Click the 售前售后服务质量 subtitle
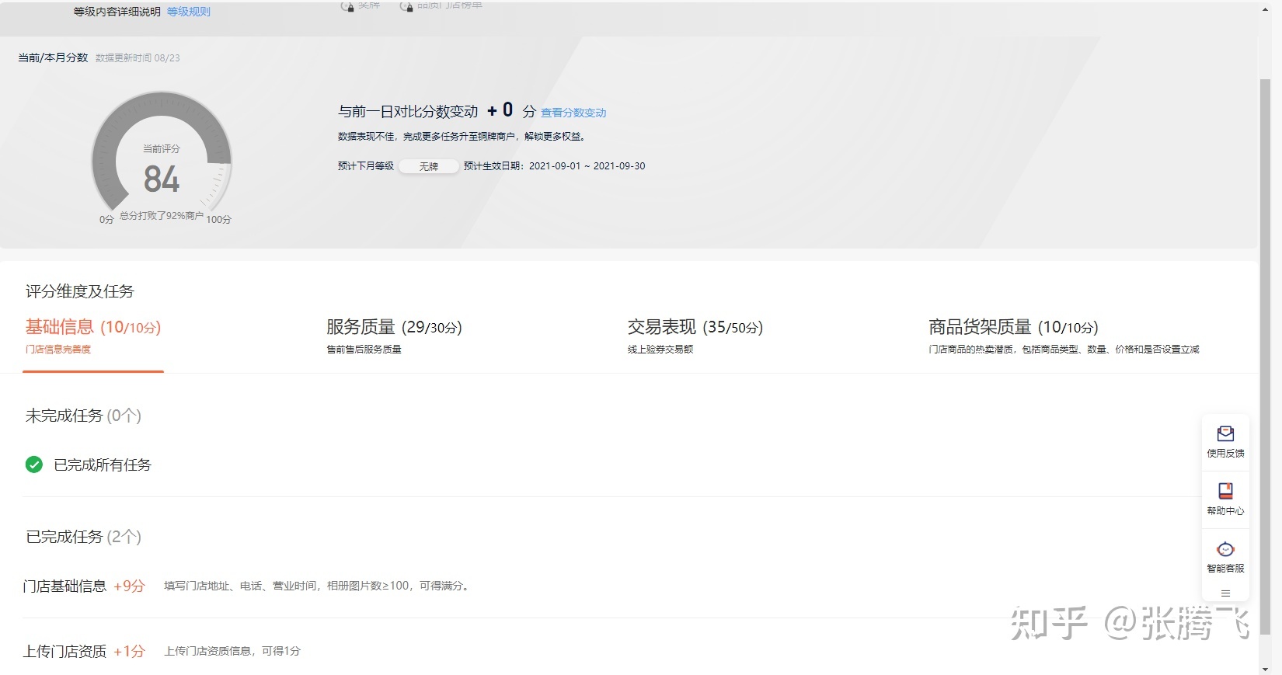The image size is (1282, 675). click(364, 350)
